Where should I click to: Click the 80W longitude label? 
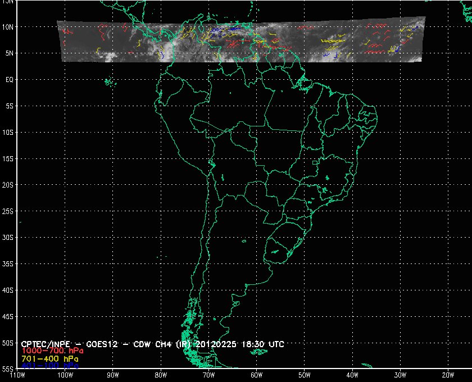161,375
